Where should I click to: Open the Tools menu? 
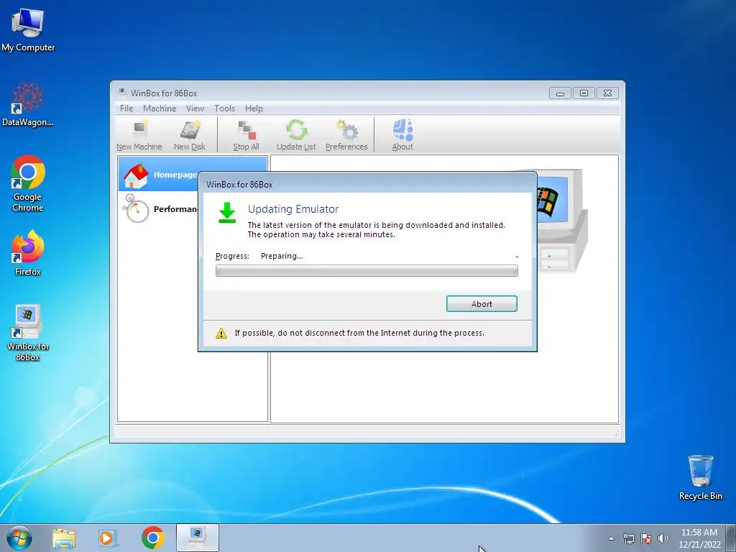pyautogui.click(x=224, y=109)
